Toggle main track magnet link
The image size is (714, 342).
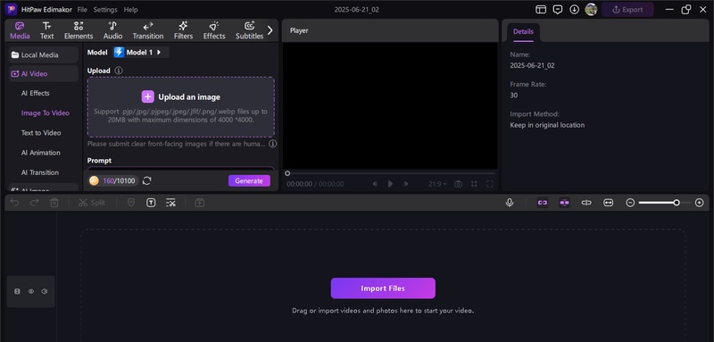[543, 203]
